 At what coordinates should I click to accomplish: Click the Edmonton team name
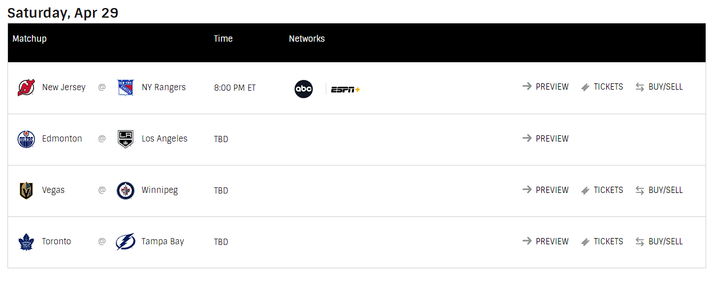(x=62, y=139)
